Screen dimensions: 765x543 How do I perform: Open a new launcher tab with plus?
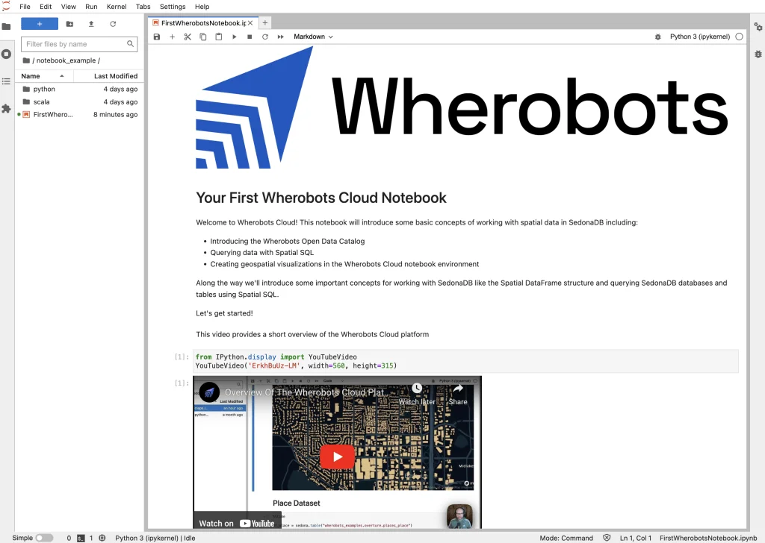(265, 23)
